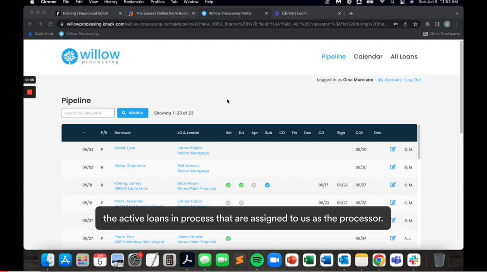Screen dimensions: 487x272
Task: Open the saved passwords key icon
Action: point(395,24)
